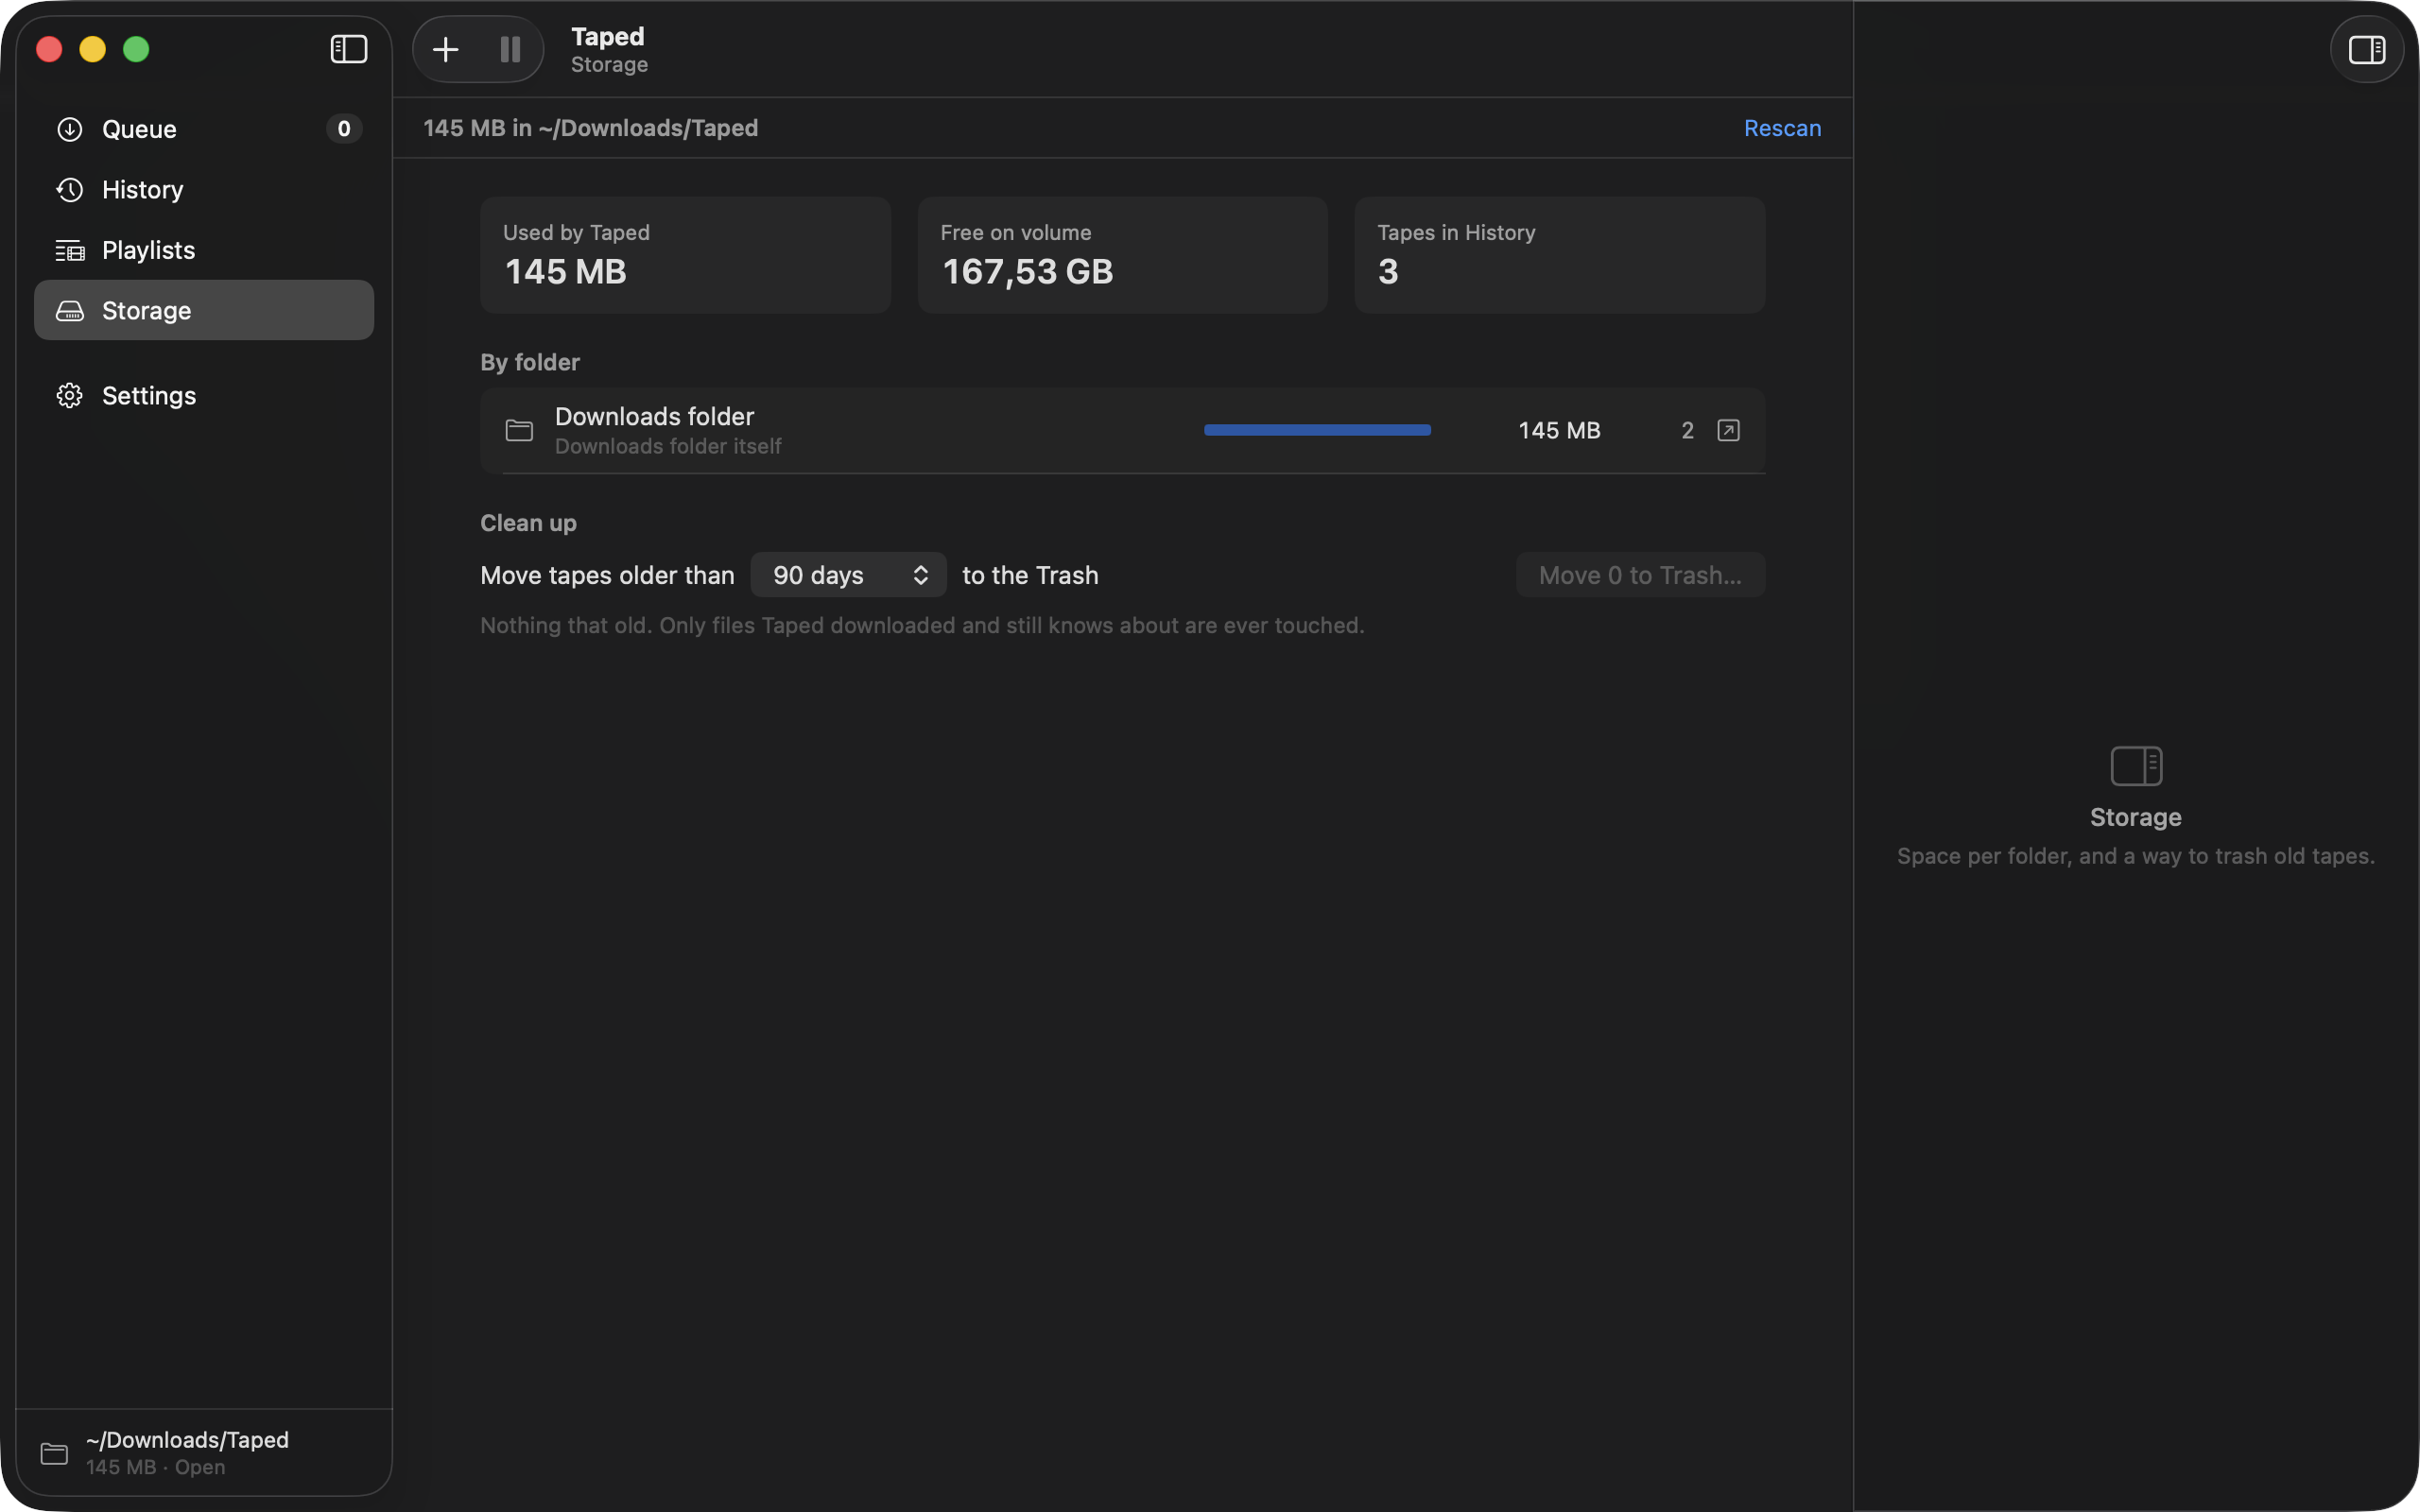Image resolution: width=2420 pixels, height=1512 pixels.
Task: Click the Move 0 to Trash button
Action: (x=1640, y=575)
